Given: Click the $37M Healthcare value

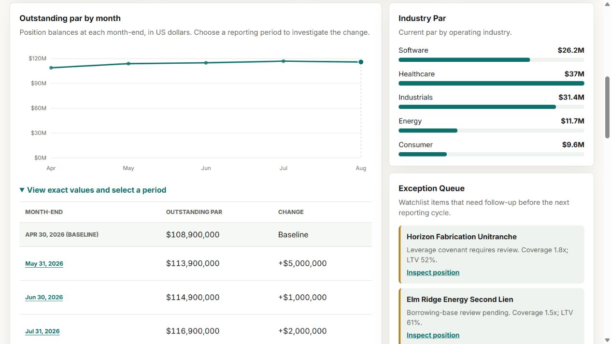Looking at the screenshot, I should (x=574, y=74).
